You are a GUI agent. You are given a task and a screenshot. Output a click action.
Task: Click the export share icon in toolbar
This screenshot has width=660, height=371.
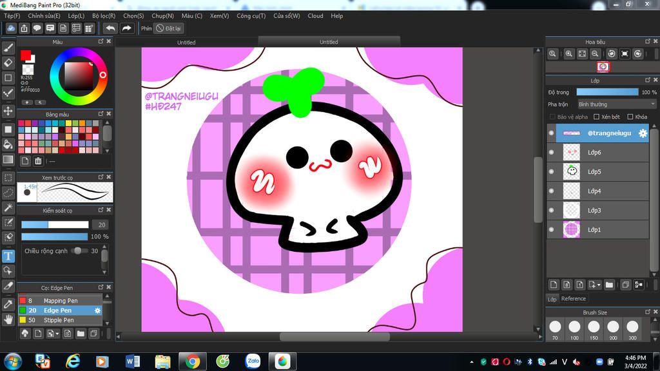(x=24, y=28)
